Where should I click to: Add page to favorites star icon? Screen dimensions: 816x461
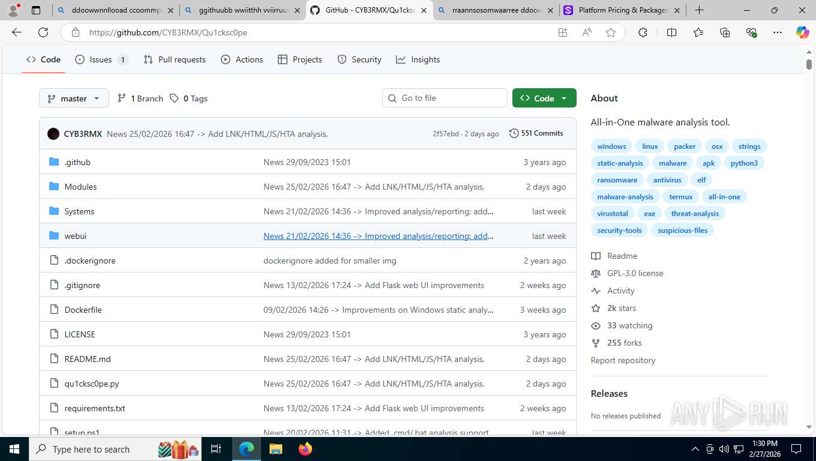point(611,32)
